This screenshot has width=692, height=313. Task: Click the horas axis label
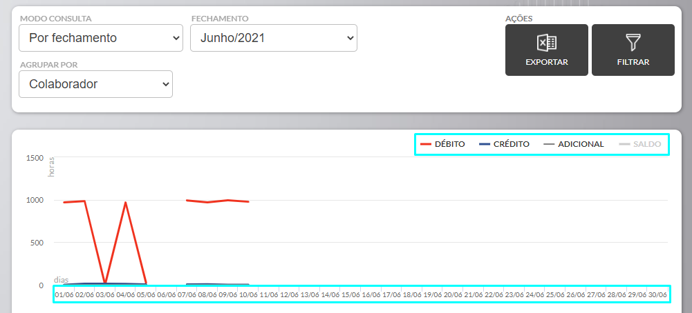51,166
